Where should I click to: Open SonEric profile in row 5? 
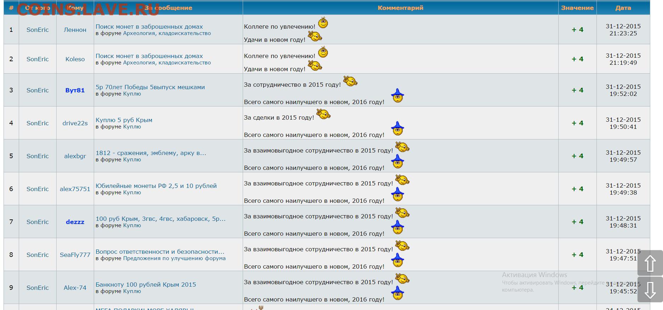(38, 156)
